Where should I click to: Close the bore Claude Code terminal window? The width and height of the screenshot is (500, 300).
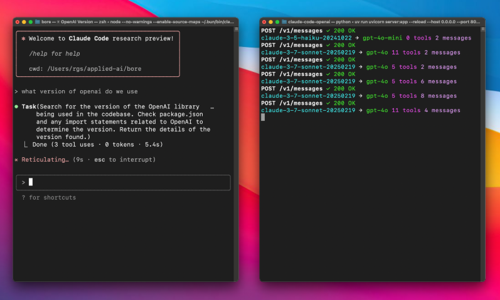tap(18, 22)
